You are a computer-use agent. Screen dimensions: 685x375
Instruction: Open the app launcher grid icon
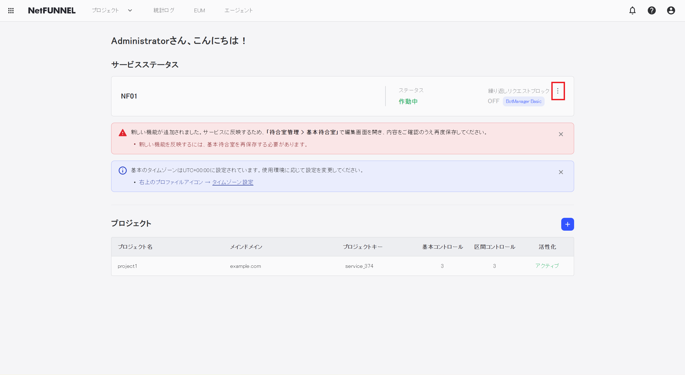pos(11,10)
